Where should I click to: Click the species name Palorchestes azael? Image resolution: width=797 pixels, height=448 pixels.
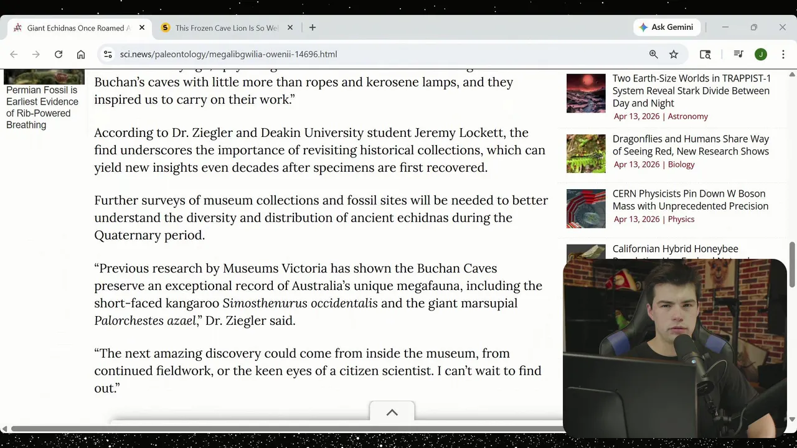tap(146, 321)
